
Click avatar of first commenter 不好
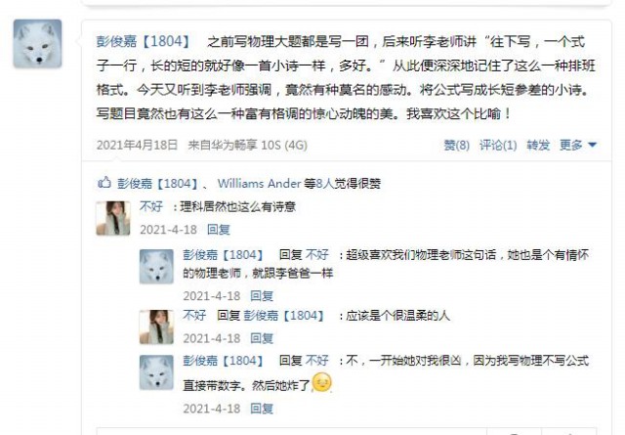click(113, 218)
